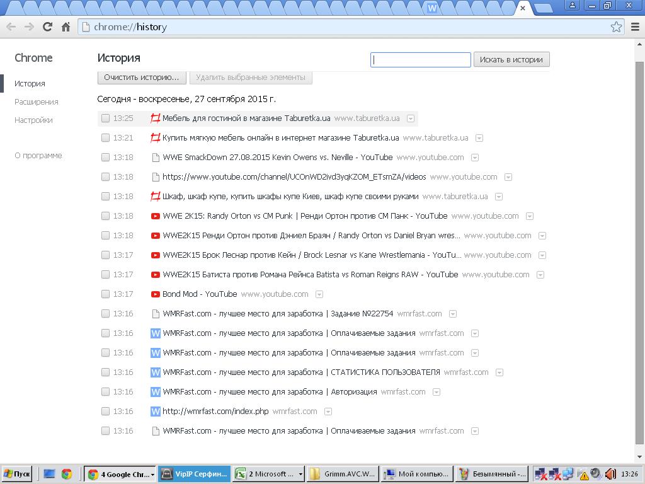The height and width of the screenshot is (484, 645).
Task: Check the 13:25 Taburetka гостиной entry
Action: (105, 118)
